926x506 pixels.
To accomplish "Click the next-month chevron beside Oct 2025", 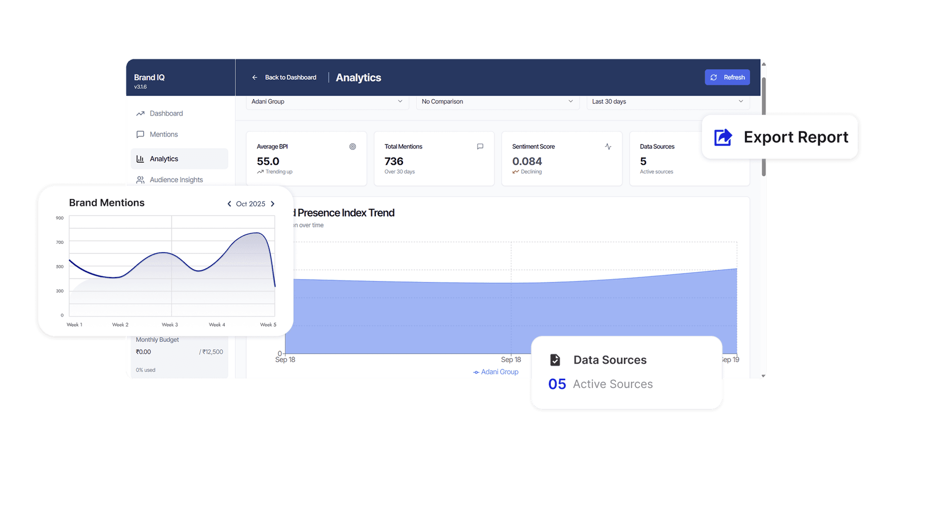I will [272, 203].
